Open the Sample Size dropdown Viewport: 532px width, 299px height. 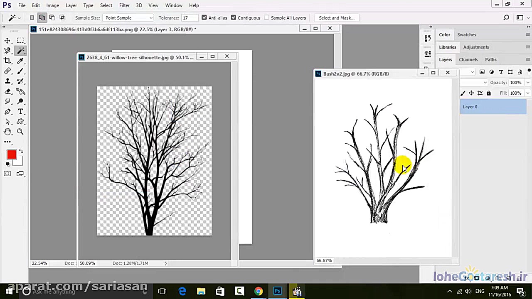[x=128, y=18]
